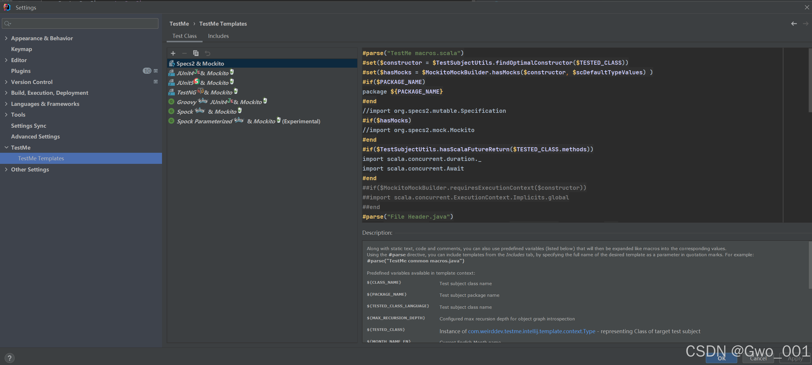
Task: Click the OK button
Action: 721,358
